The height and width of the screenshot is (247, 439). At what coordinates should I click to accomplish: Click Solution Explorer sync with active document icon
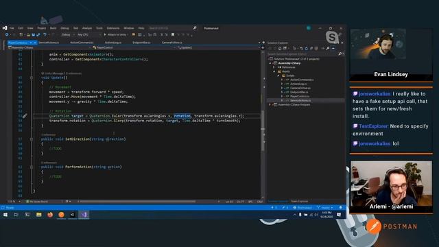click(301, 49)
